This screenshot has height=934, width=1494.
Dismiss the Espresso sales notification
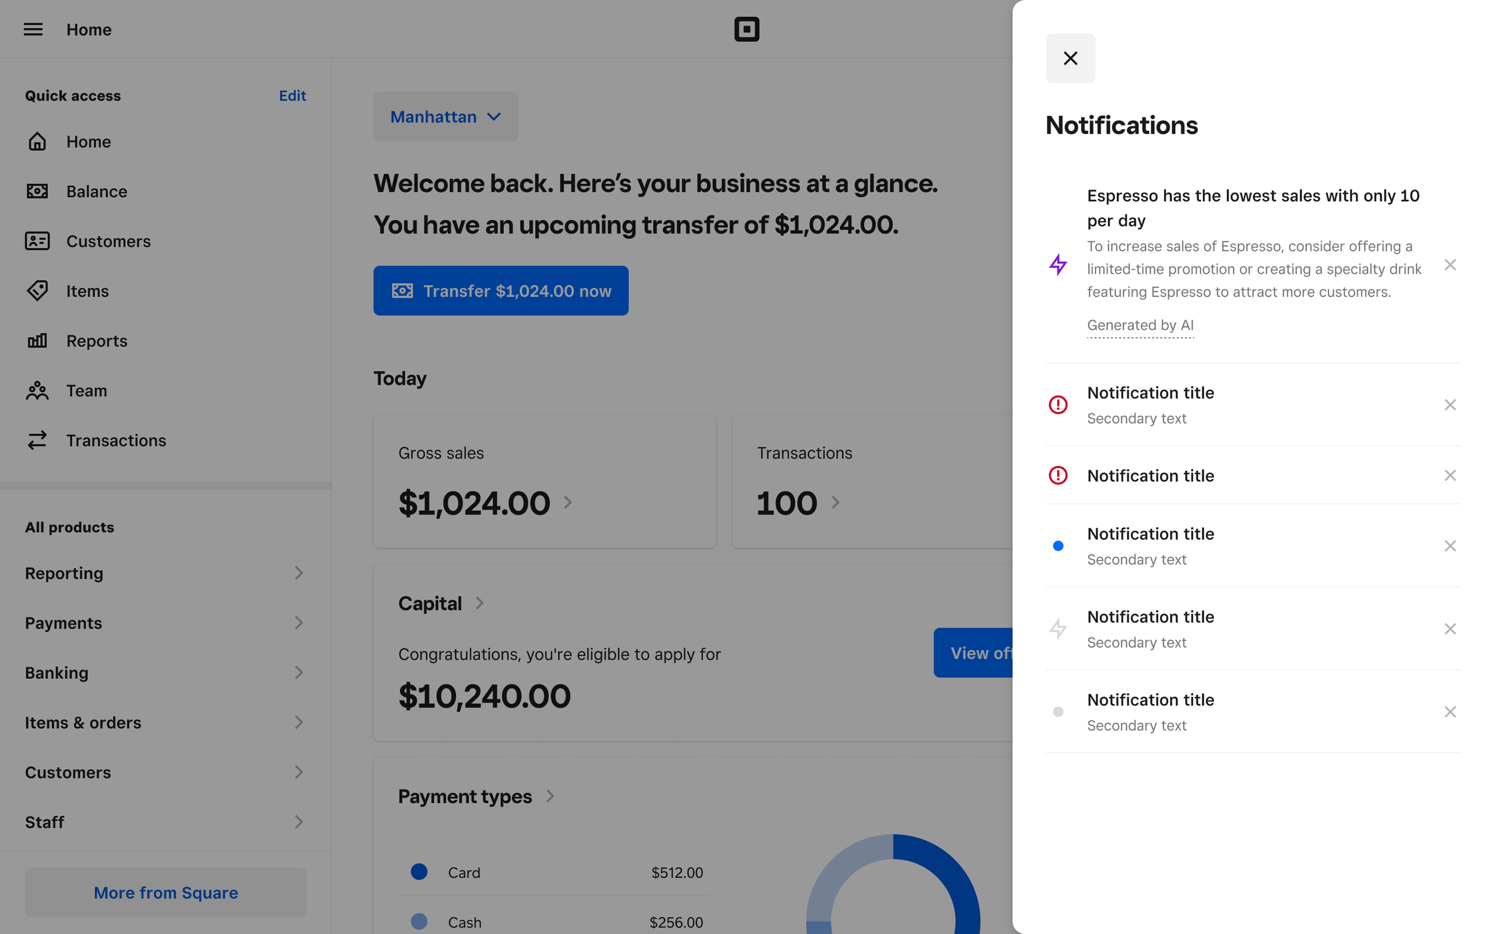pyautogui.click(x=1450, y=265)
